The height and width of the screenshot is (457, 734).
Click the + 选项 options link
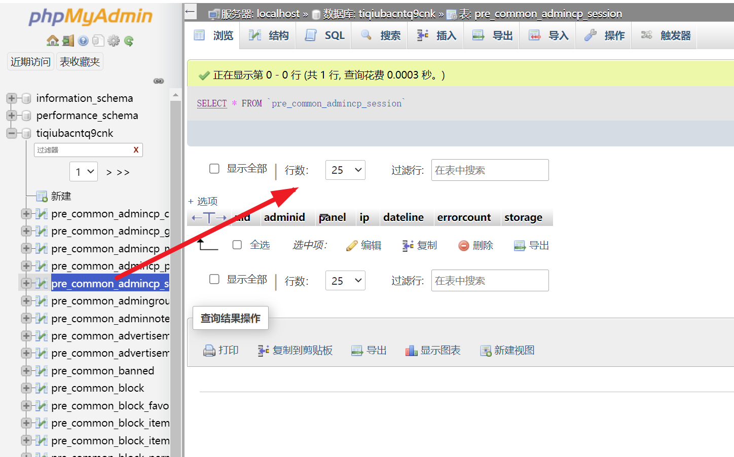(203, 201)
